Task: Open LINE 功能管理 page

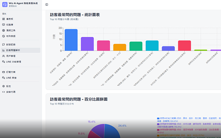Action: 13,61
